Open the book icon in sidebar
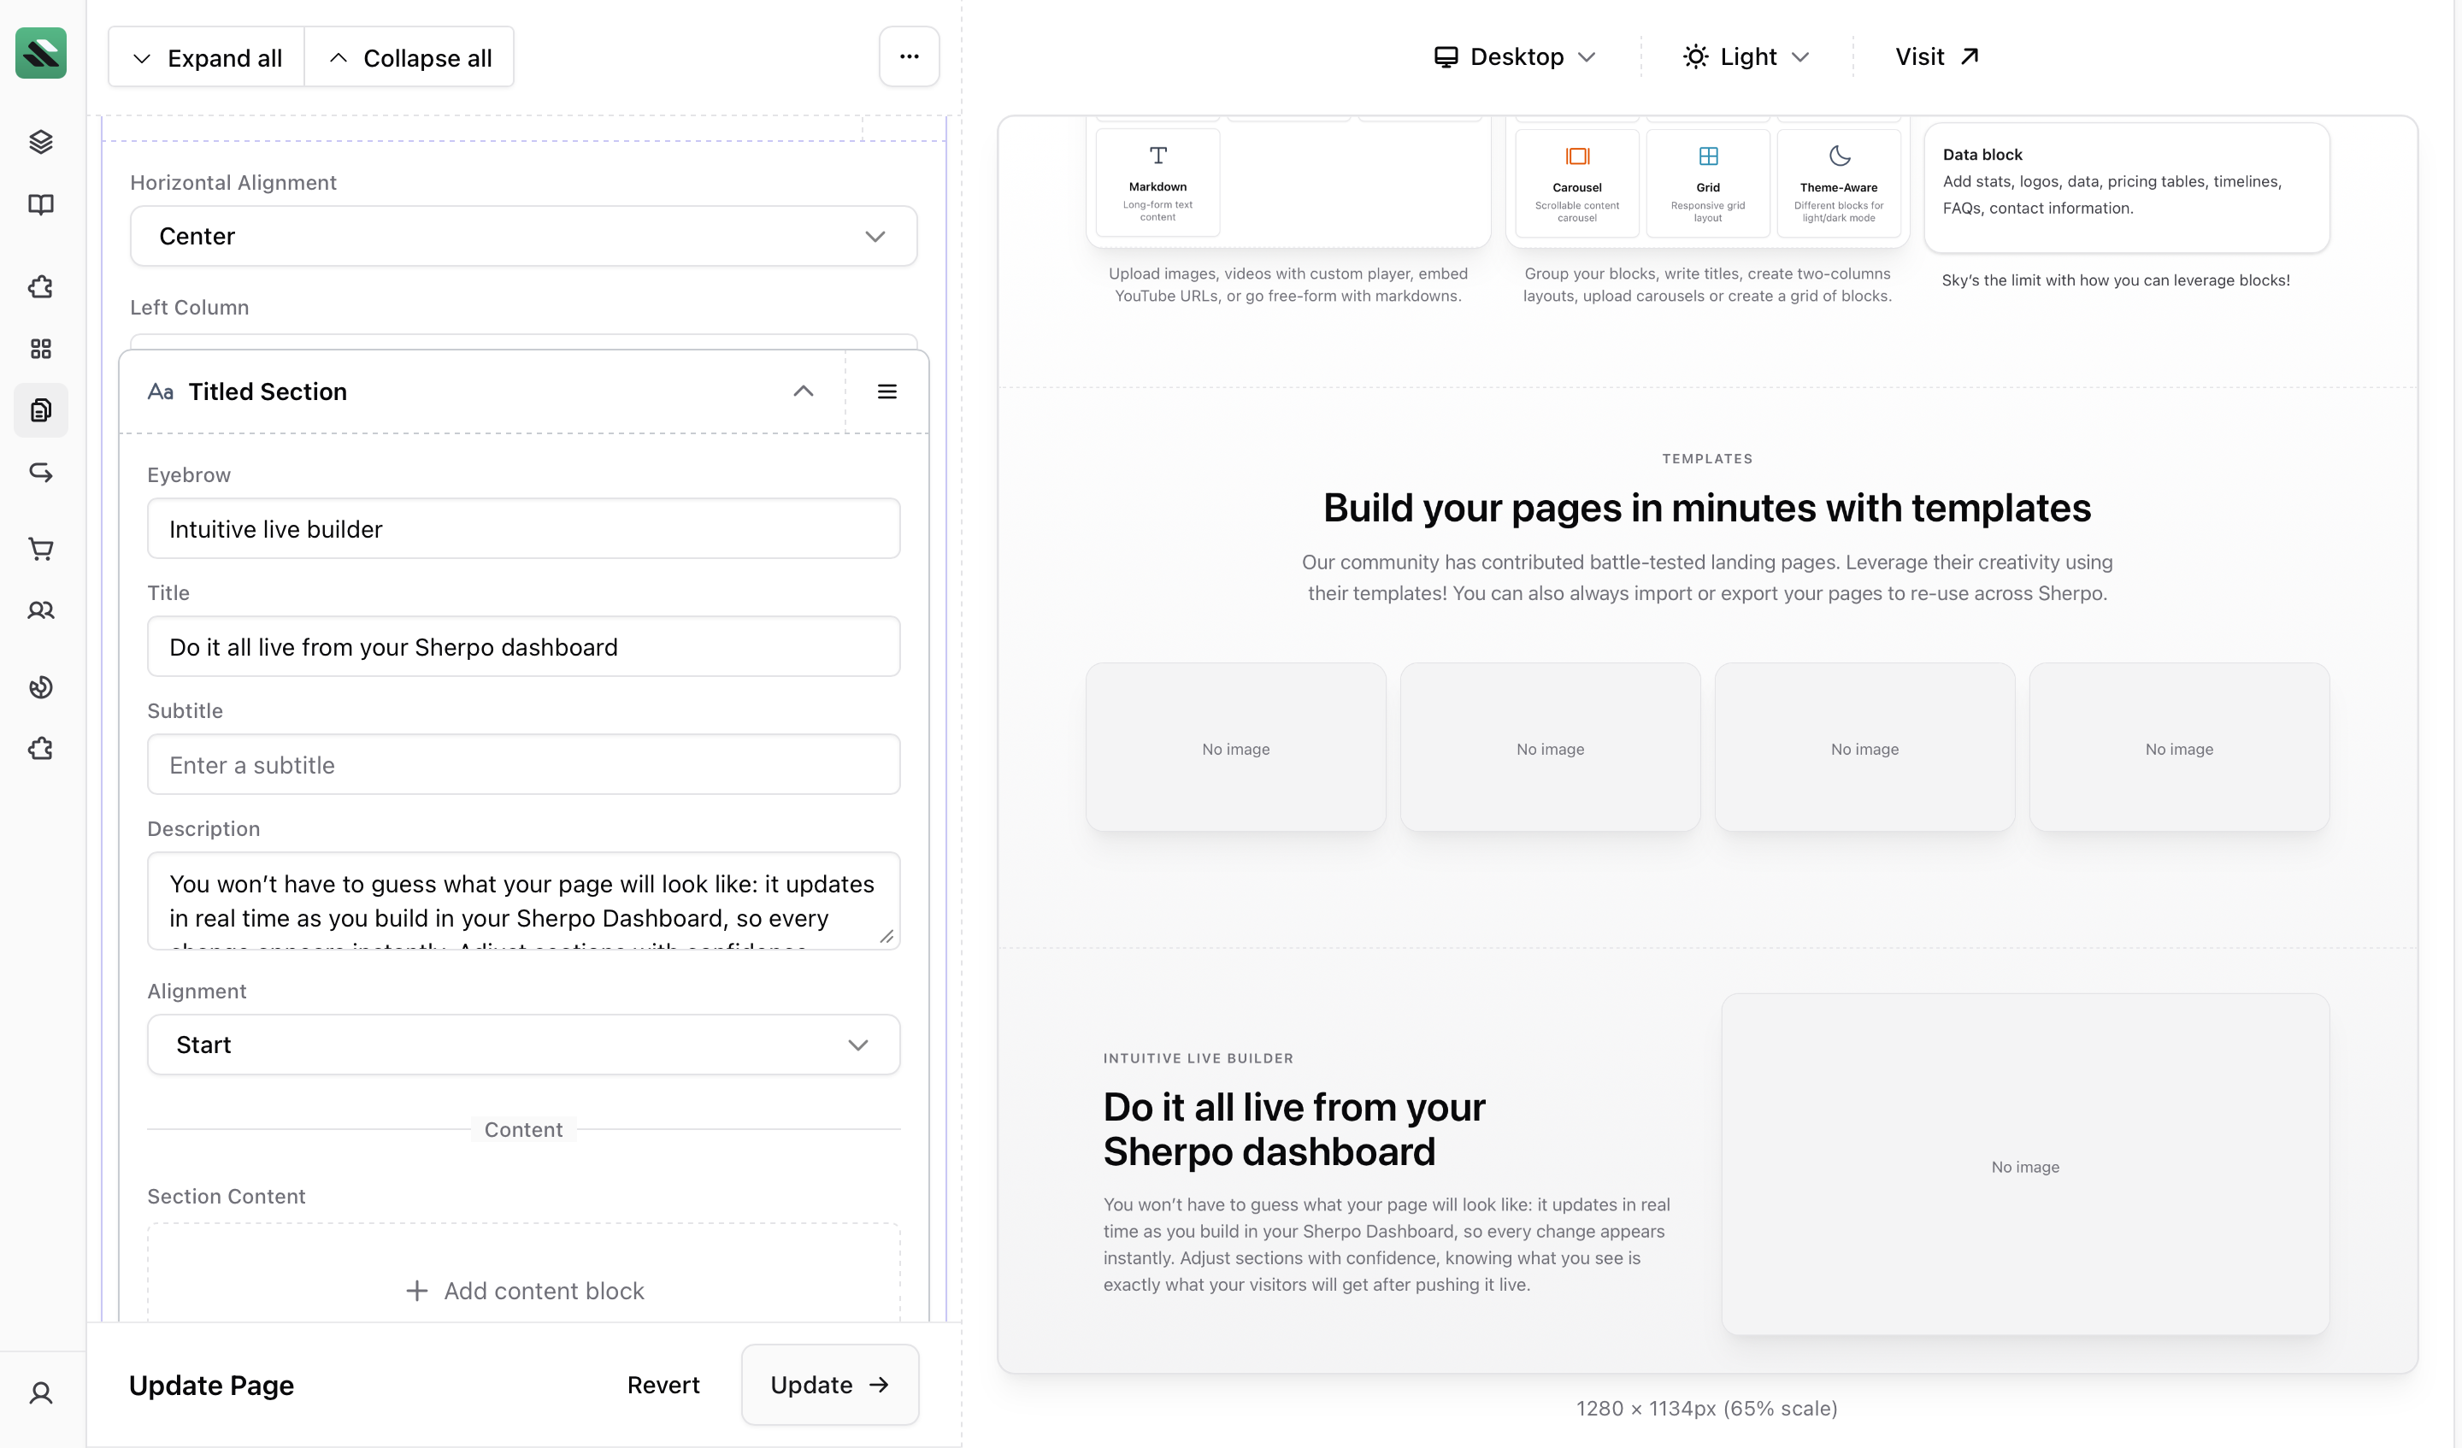Image resolution: width=2462 pixels, height=1448 pixels. pyautogui.click(x=41, y=205)
